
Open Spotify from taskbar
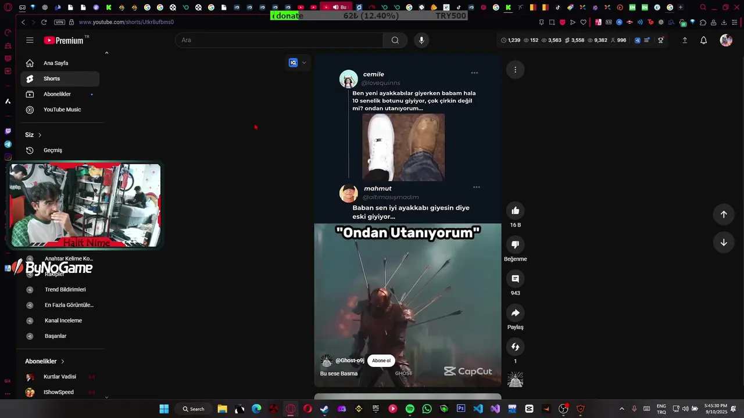(410, 409)
